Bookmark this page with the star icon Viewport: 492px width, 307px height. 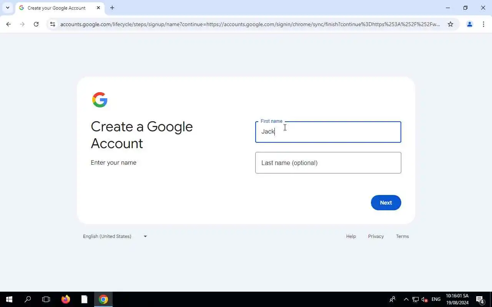(450, 24)
